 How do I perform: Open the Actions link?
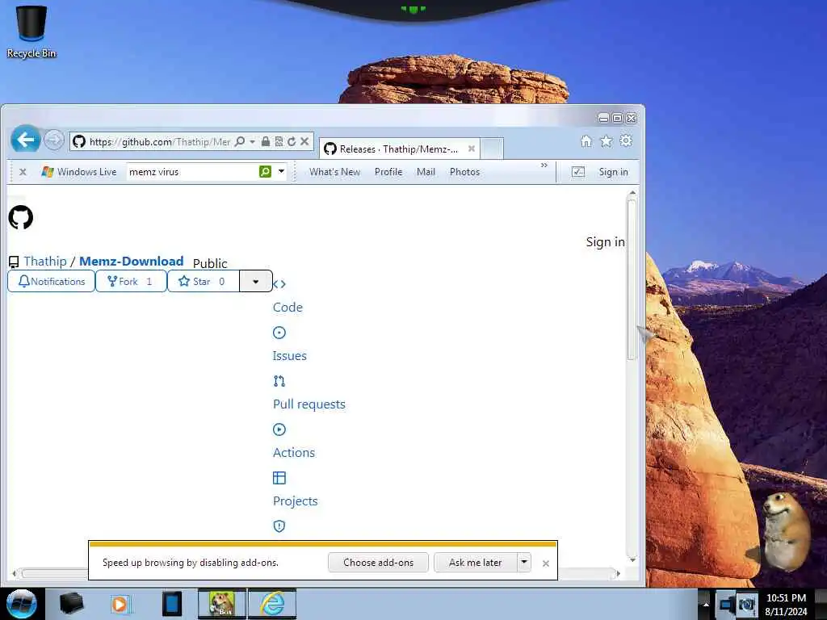[x=294, y=453]
